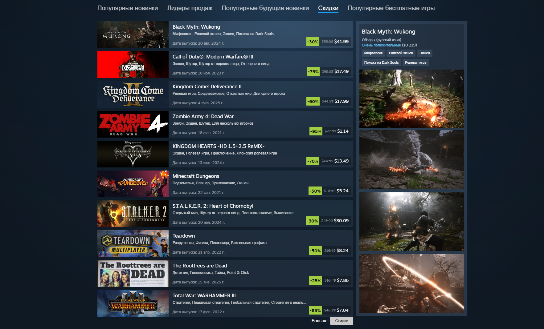Open the Minecraft Dungeons title text
The height and width of the screenshot is (329, 544).
pos(196,176)
